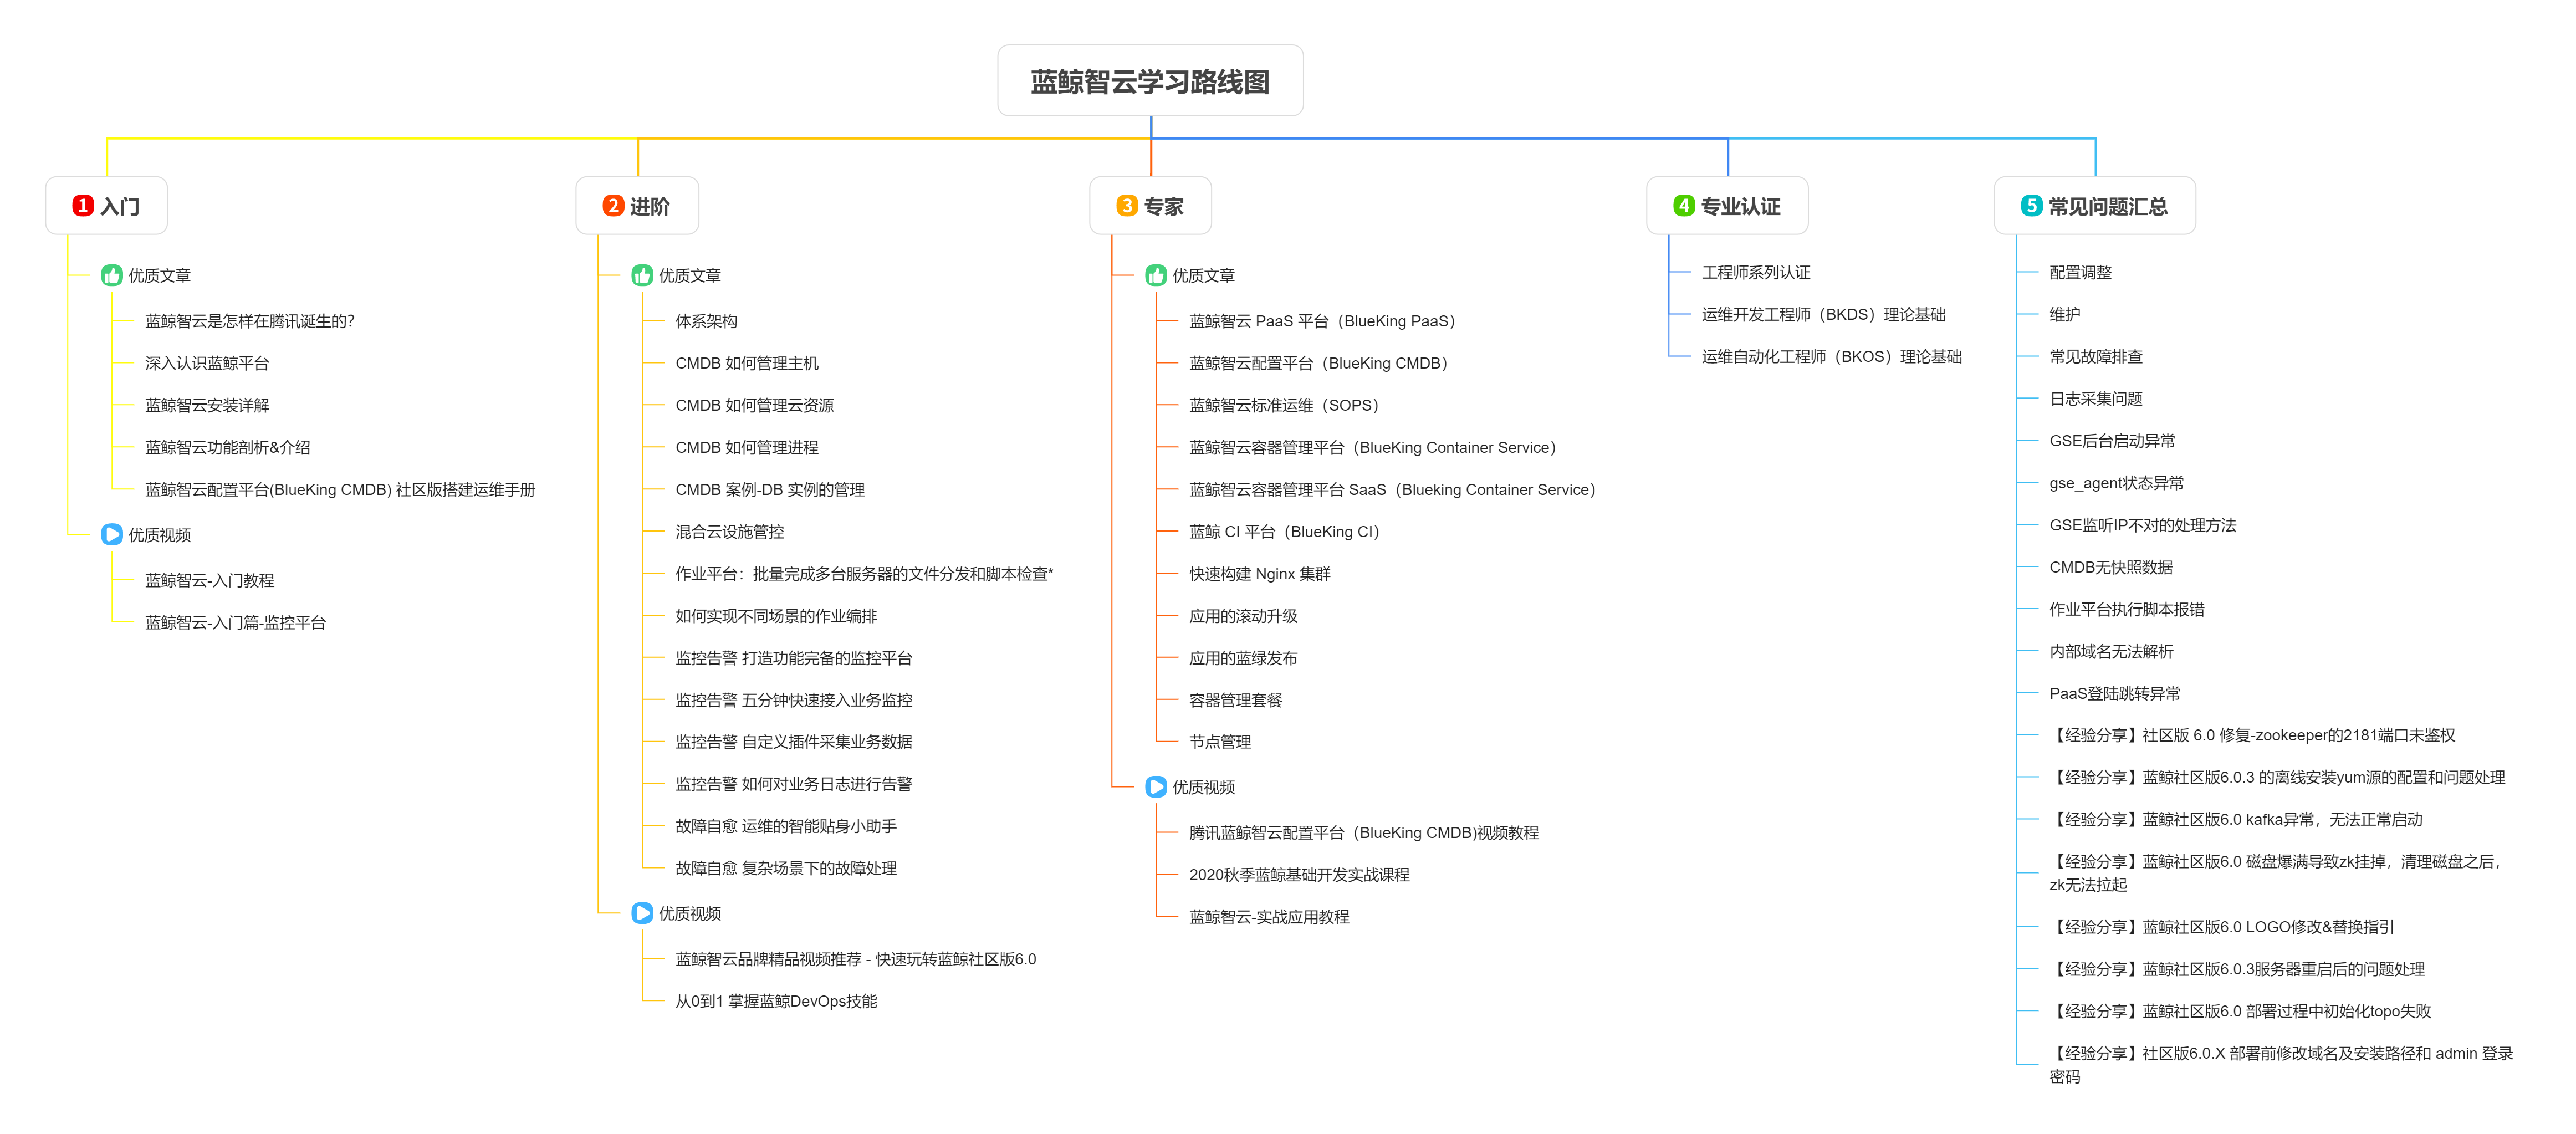Select the root node 蓝鲸智云学习路线图
The height and width of the screenshot is (1134, 2576).
[1150, 81]
